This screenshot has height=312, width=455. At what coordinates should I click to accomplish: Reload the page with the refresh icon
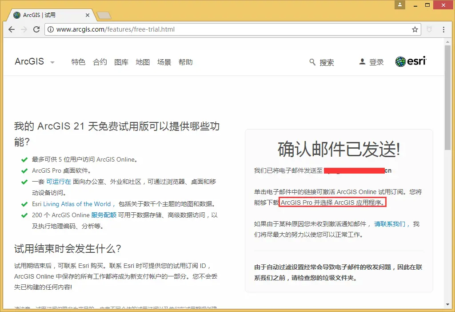[36, 29]
